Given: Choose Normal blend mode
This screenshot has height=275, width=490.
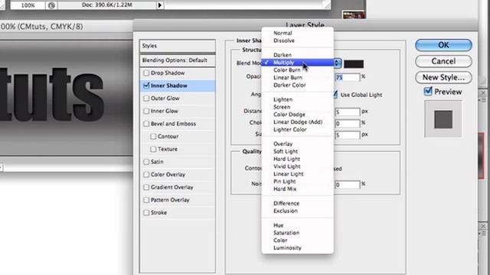Looking at the screenshot, I should 298,33.
